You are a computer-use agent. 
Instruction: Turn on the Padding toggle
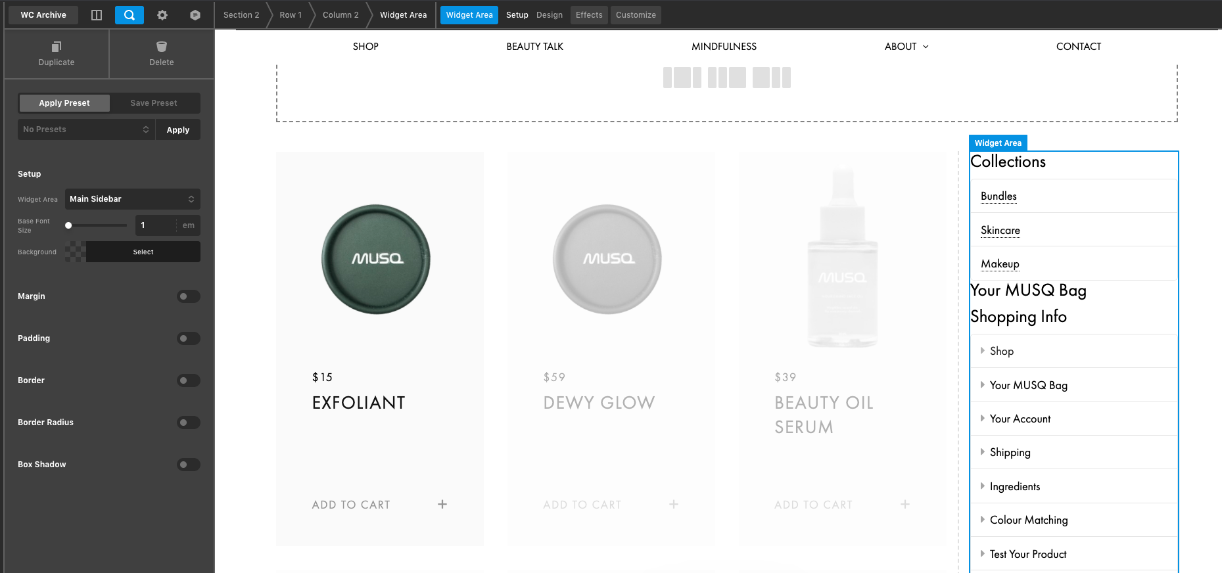tap(188, 338)
